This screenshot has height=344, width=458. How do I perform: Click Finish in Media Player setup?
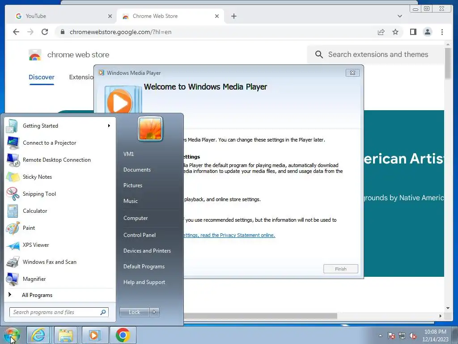click(x=340, y=269)
